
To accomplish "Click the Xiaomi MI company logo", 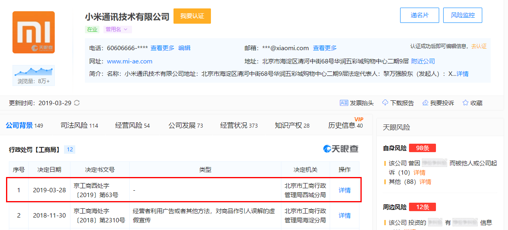I will (33, 33).
